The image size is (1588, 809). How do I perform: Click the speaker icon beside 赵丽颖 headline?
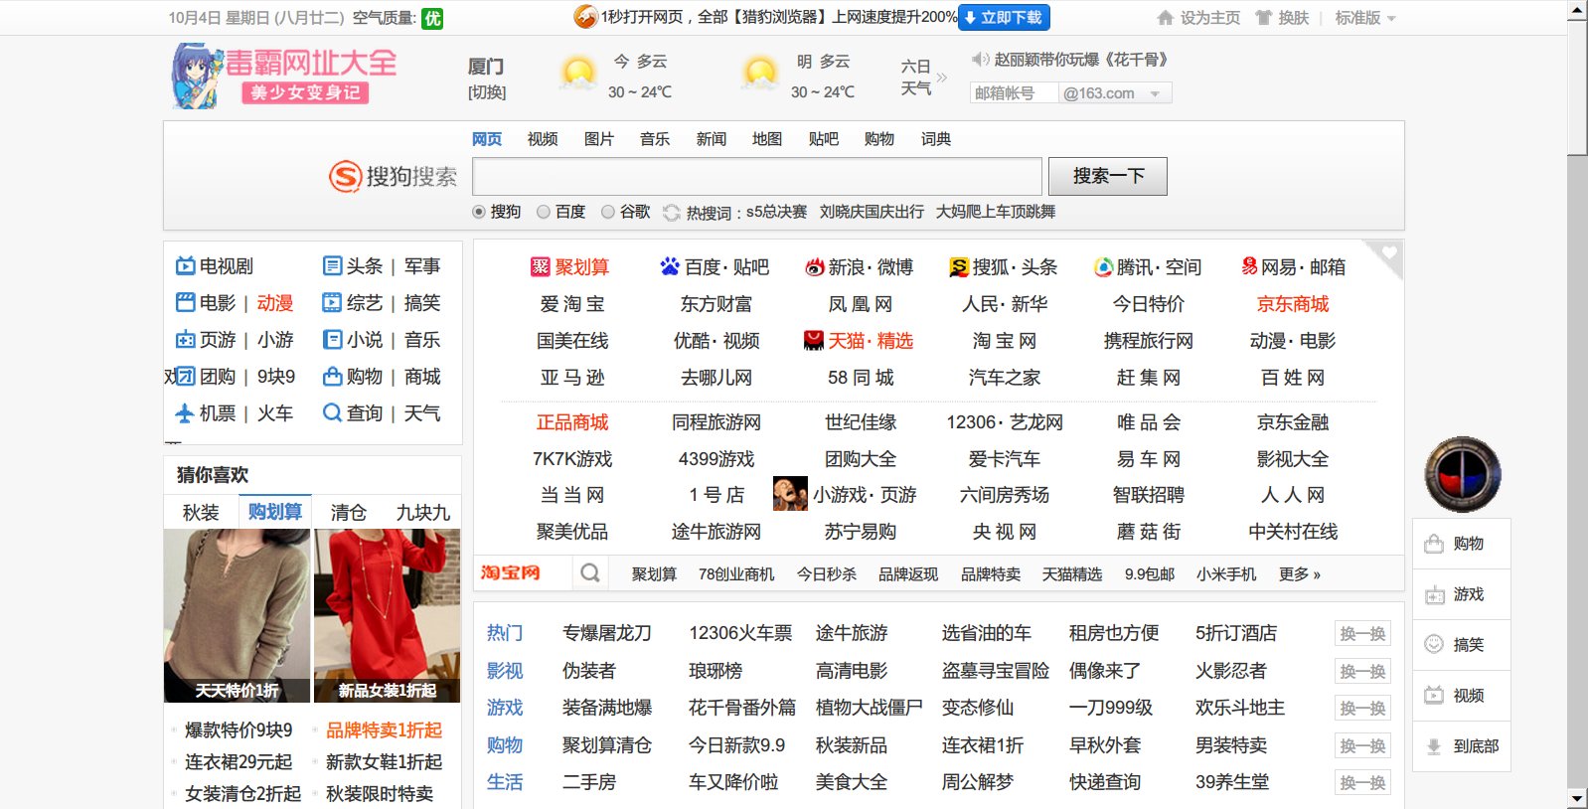[980, 60]
